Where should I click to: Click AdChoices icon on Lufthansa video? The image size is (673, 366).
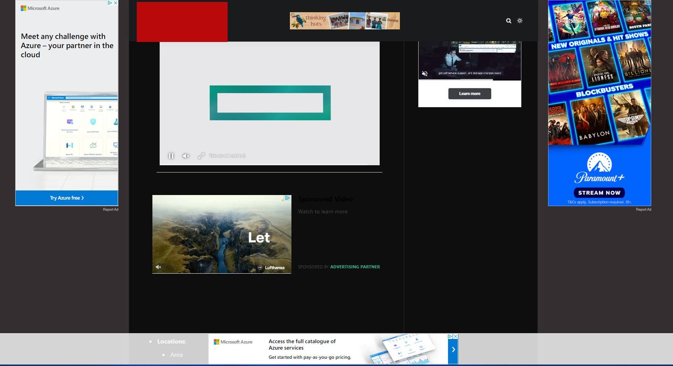pyautogui.click(x=287, y=198)
